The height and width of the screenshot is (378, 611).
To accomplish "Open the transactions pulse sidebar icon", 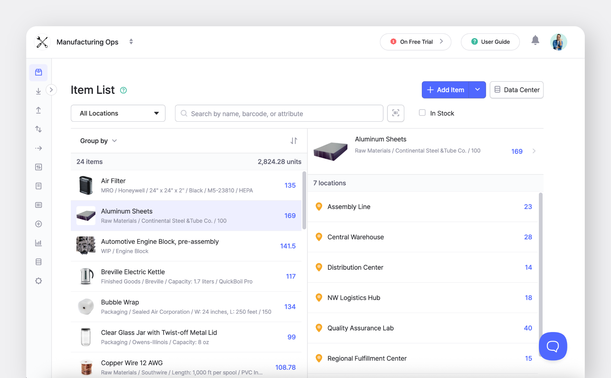I will (x=38, y=167).
